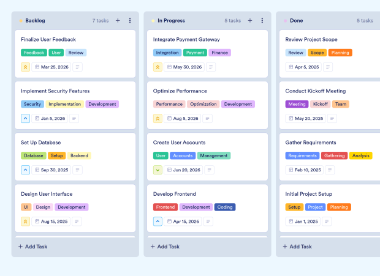380x276 pixels.
Task: Click the purple Meeting tag
Action: 297,104
